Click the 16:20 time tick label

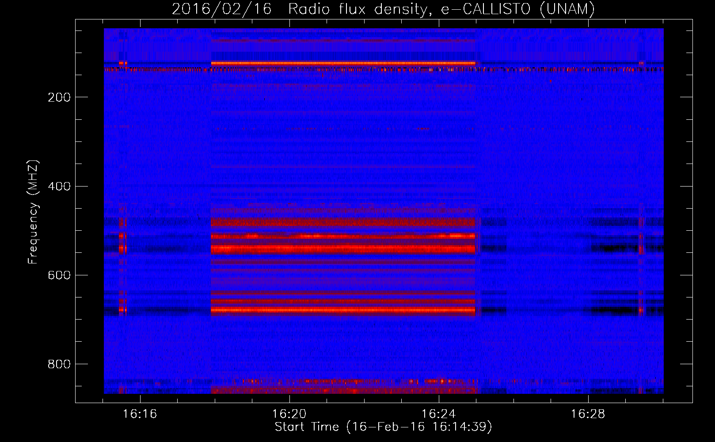289,414
